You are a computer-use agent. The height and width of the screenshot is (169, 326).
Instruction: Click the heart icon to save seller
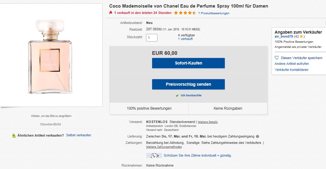tap(277, 58)
